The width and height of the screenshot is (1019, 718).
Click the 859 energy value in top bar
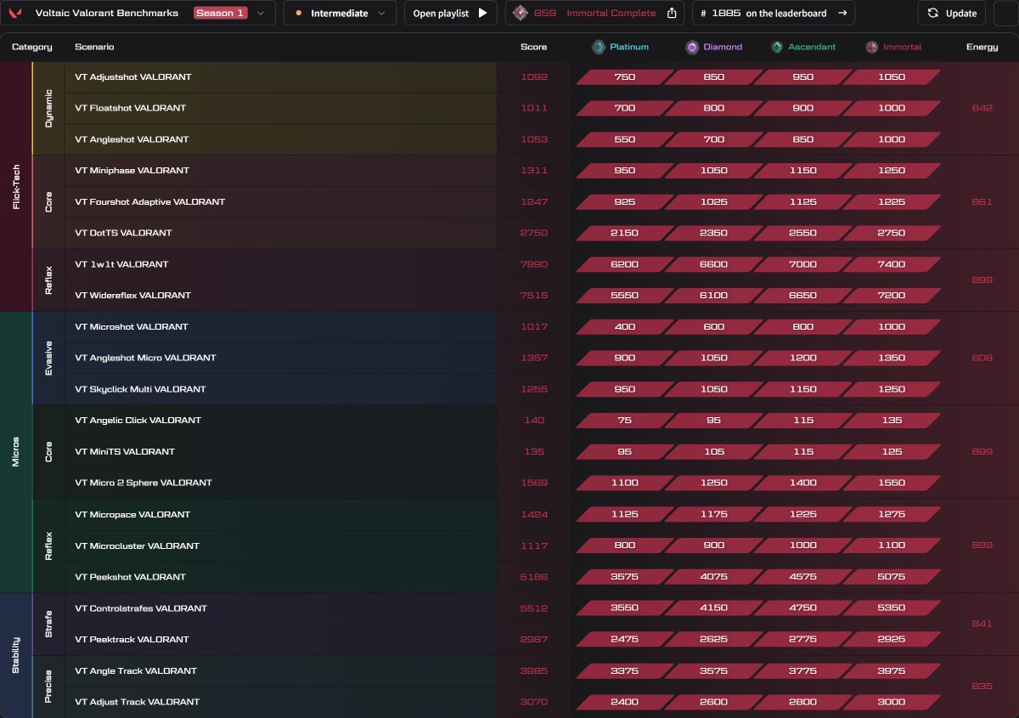tap(546, 13)
